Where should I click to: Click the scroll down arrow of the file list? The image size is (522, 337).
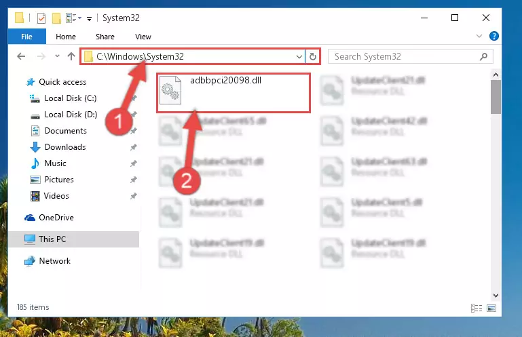tap(496, 296)
